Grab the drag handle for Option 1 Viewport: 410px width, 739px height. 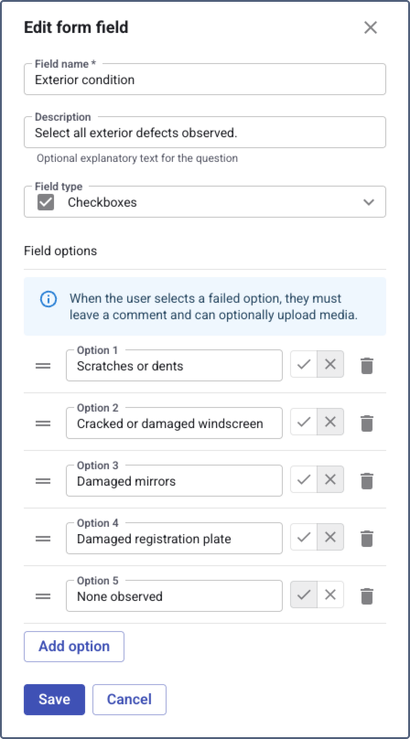tap(43, 366)
